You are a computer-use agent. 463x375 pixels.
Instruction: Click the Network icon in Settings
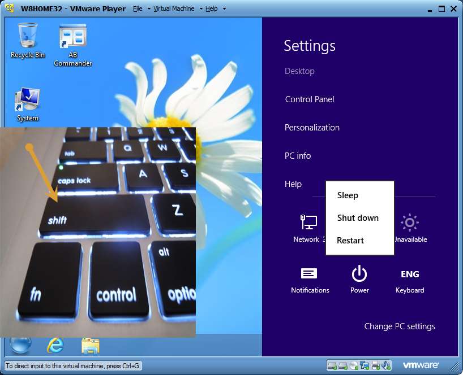point(308,223)
